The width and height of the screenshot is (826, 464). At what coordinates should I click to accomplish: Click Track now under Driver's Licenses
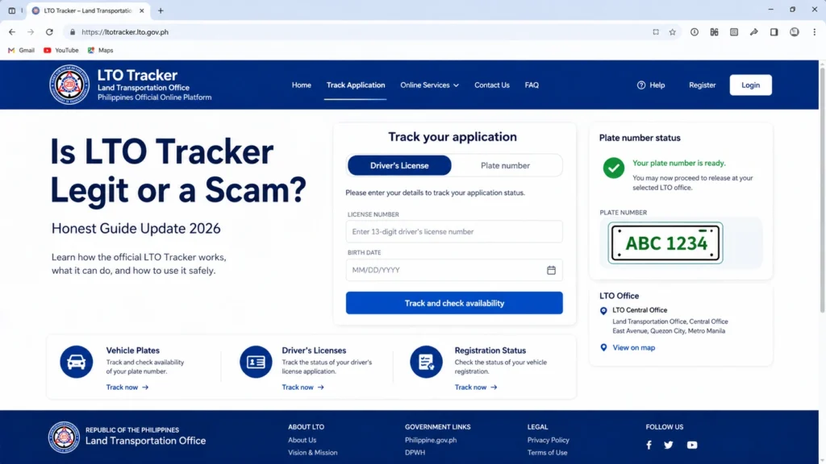pos(303,387)
